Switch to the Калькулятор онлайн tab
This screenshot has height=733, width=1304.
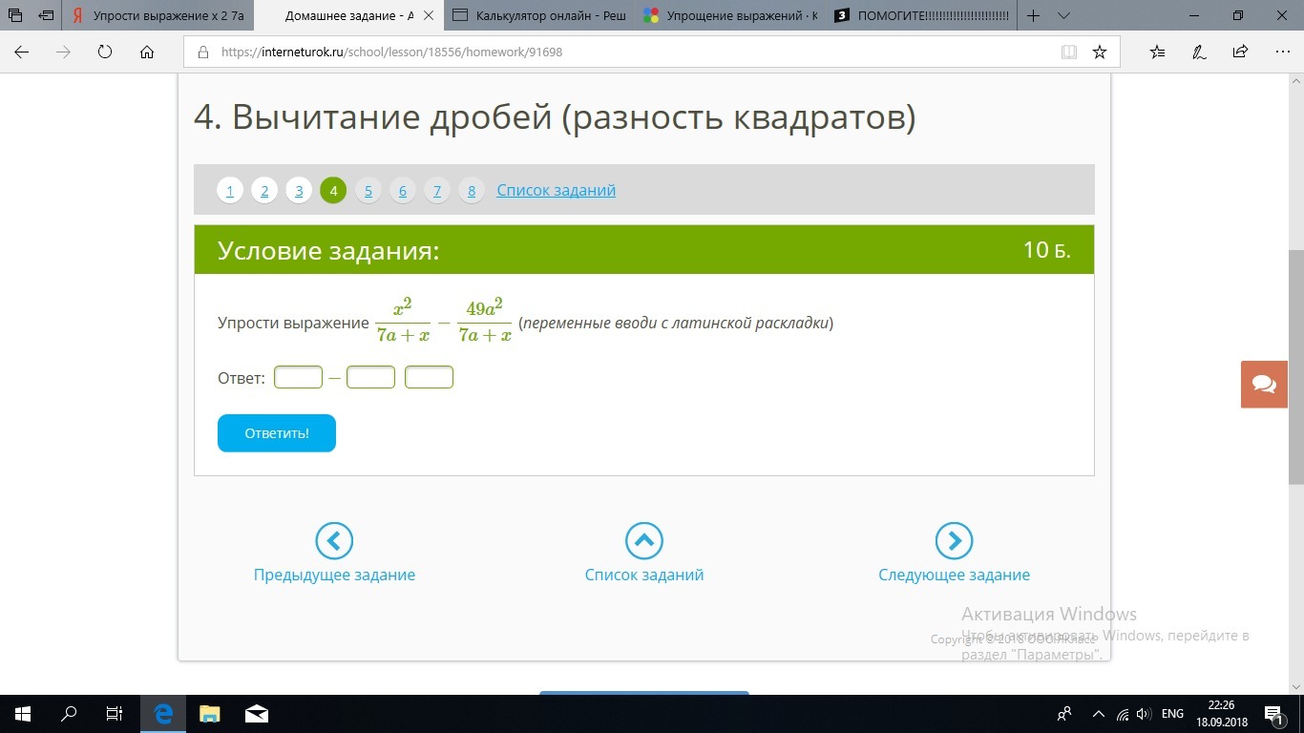pyautogui.click(x=540, y=15)
